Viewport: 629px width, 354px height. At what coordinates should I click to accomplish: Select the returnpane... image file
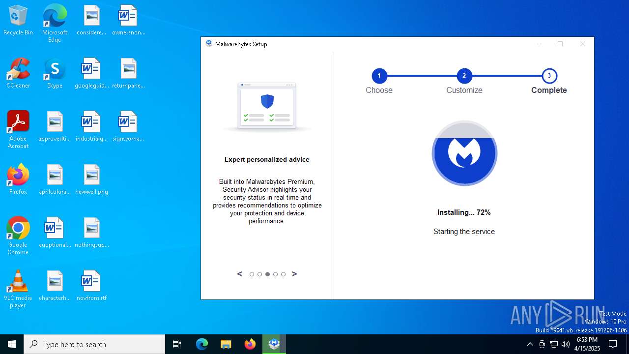(128, 73)
